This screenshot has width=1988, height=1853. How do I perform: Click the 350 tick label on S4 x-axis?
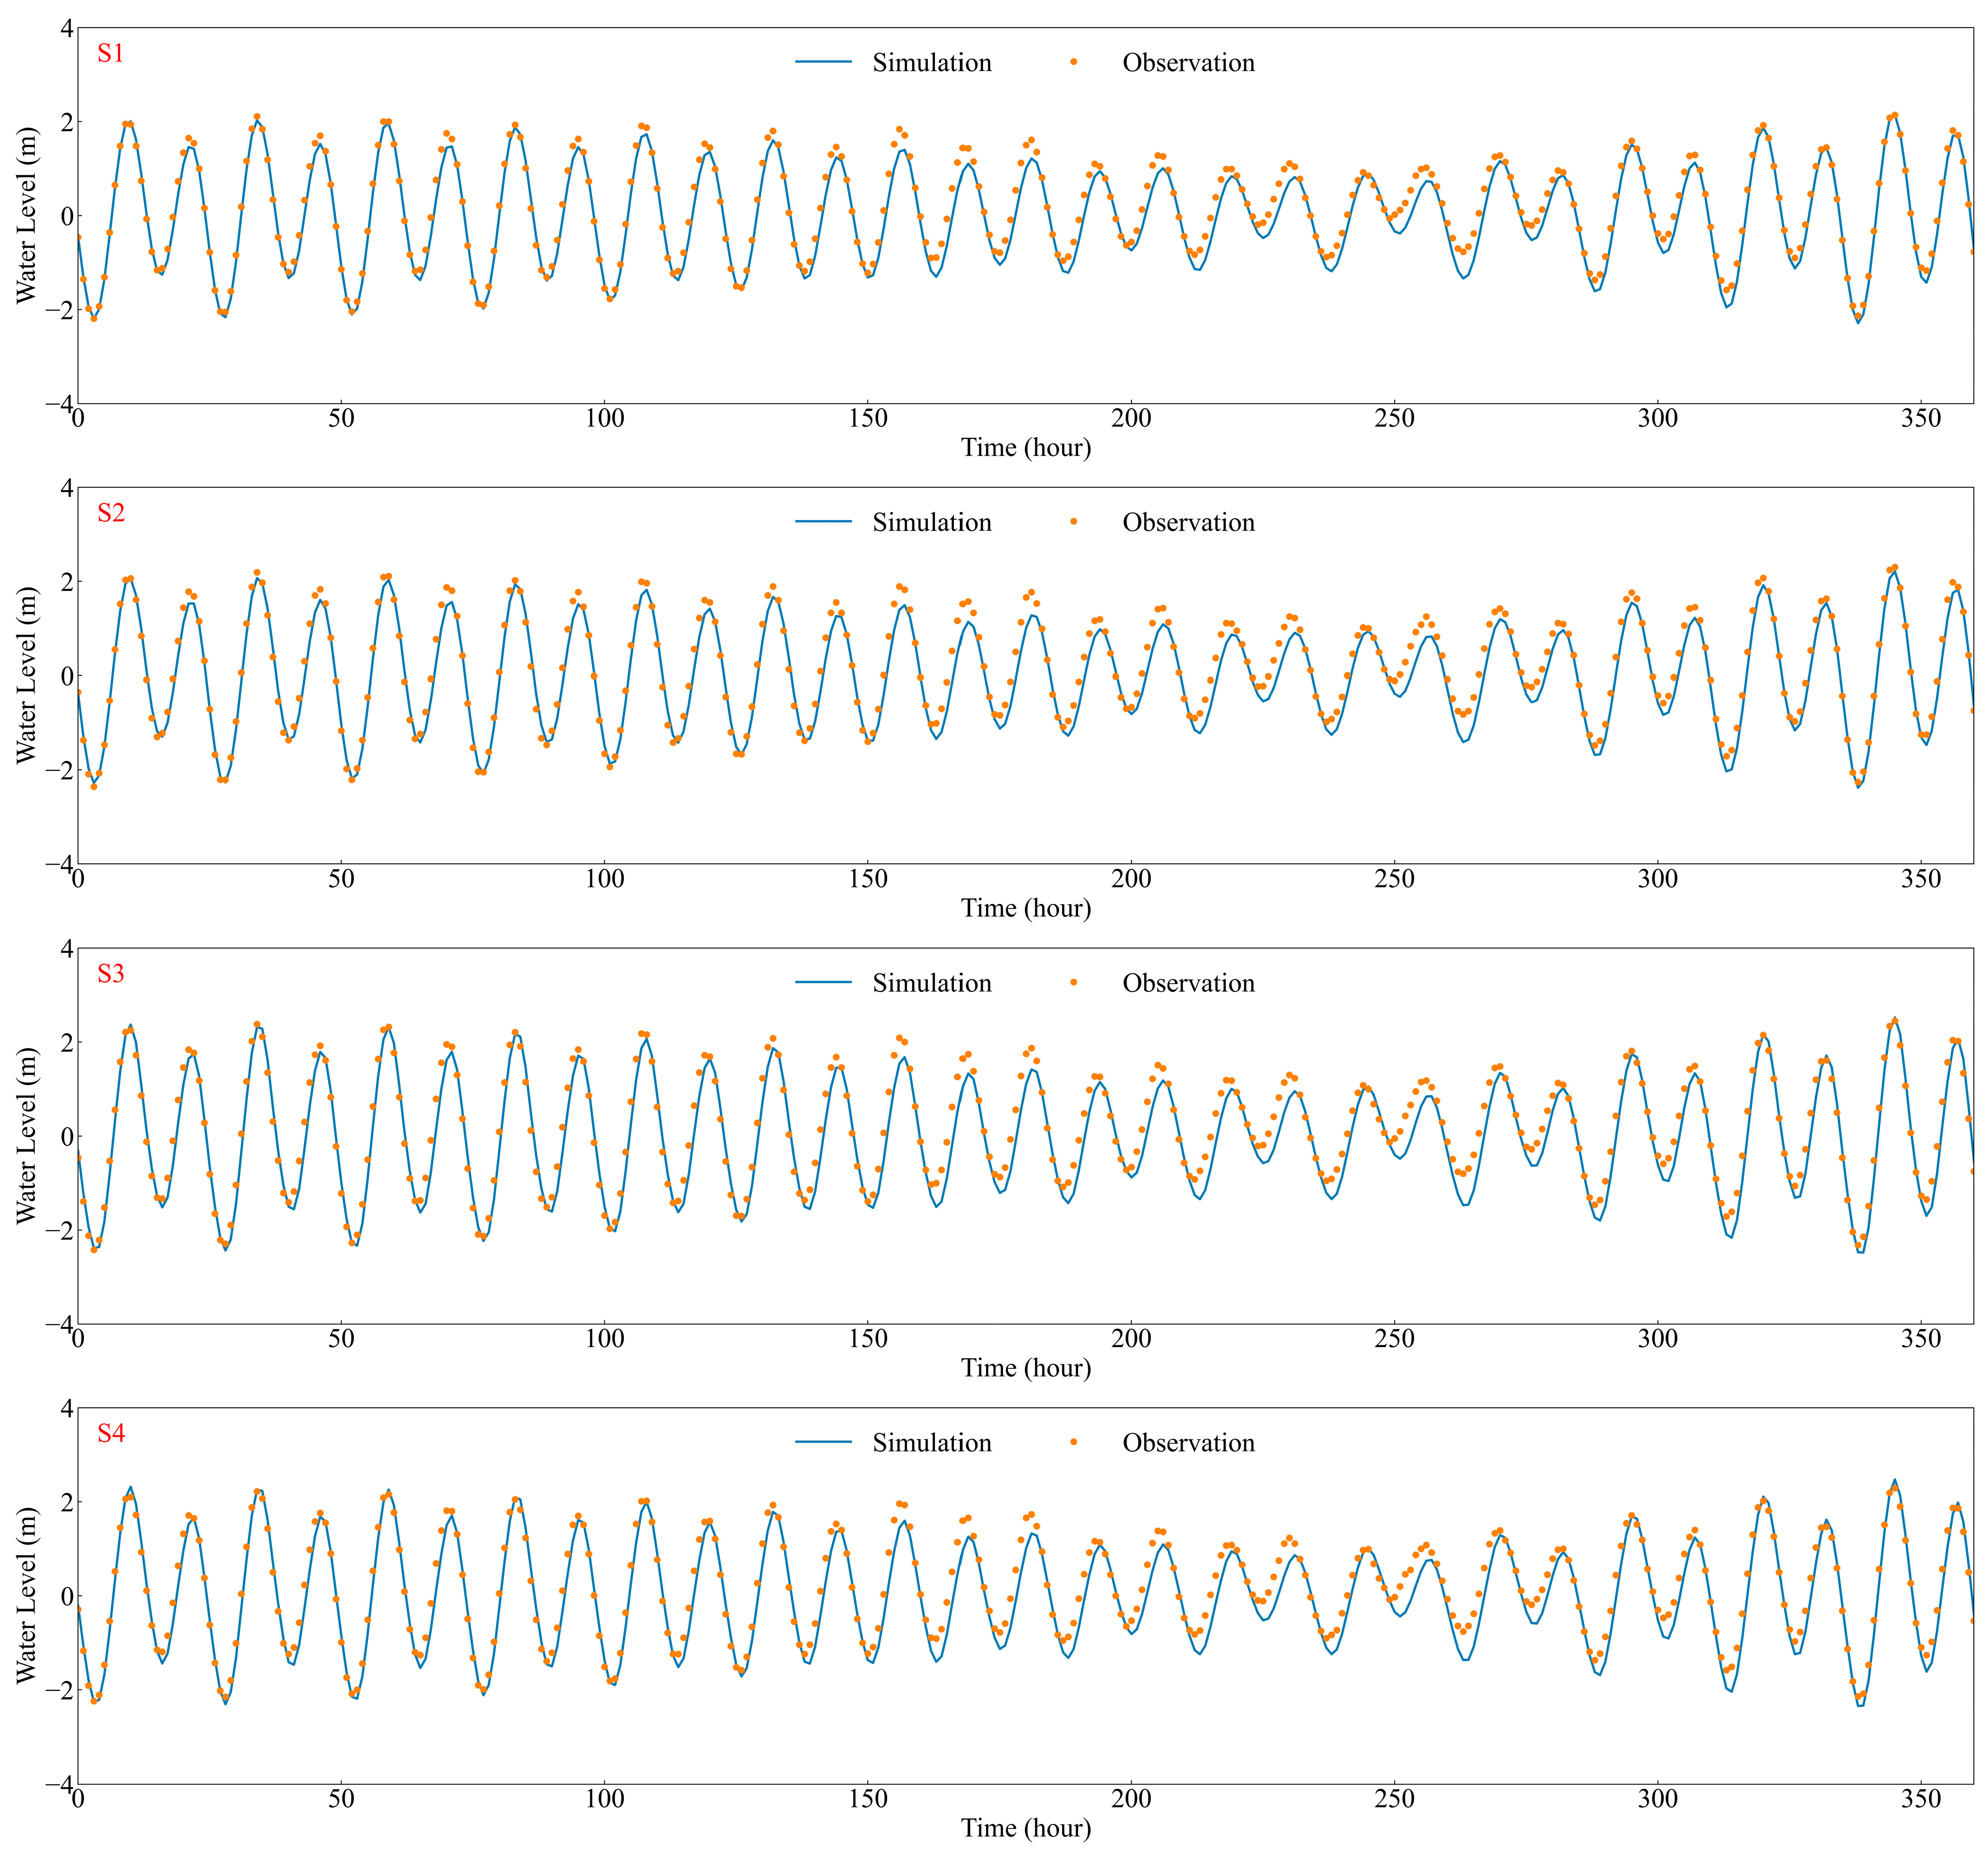[1920, 1798]
